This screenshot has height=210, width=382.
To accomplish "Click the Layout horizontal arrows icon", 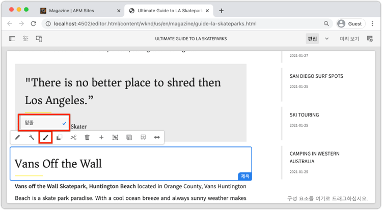I will pos(157,137).
